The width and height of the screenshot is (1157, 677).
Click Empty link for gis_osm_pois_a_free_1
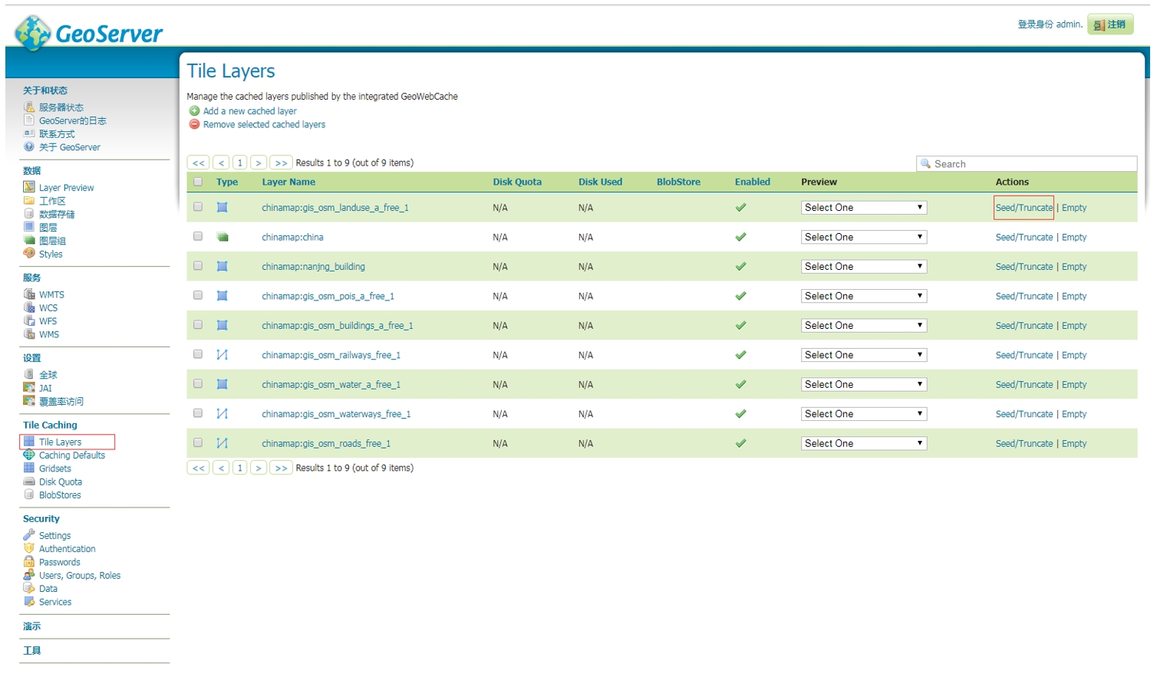1073,297
